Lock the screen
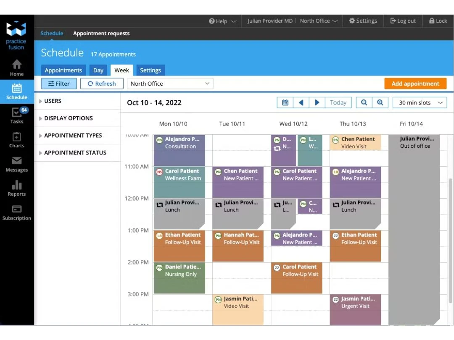 [x=438, y=21]
